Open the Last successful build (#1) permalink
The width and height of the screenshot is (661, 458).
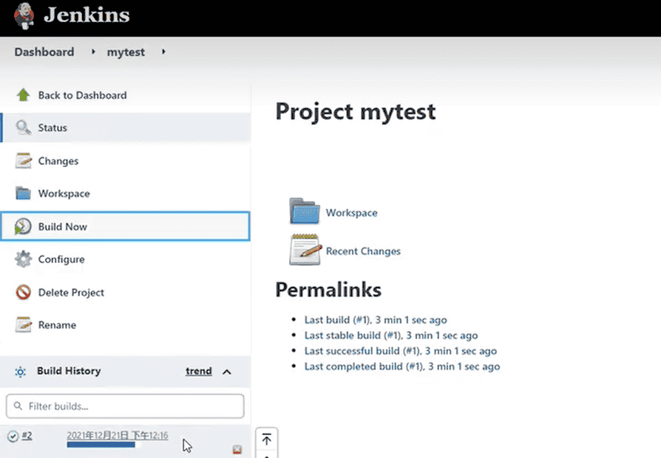[x=362, y=351]
